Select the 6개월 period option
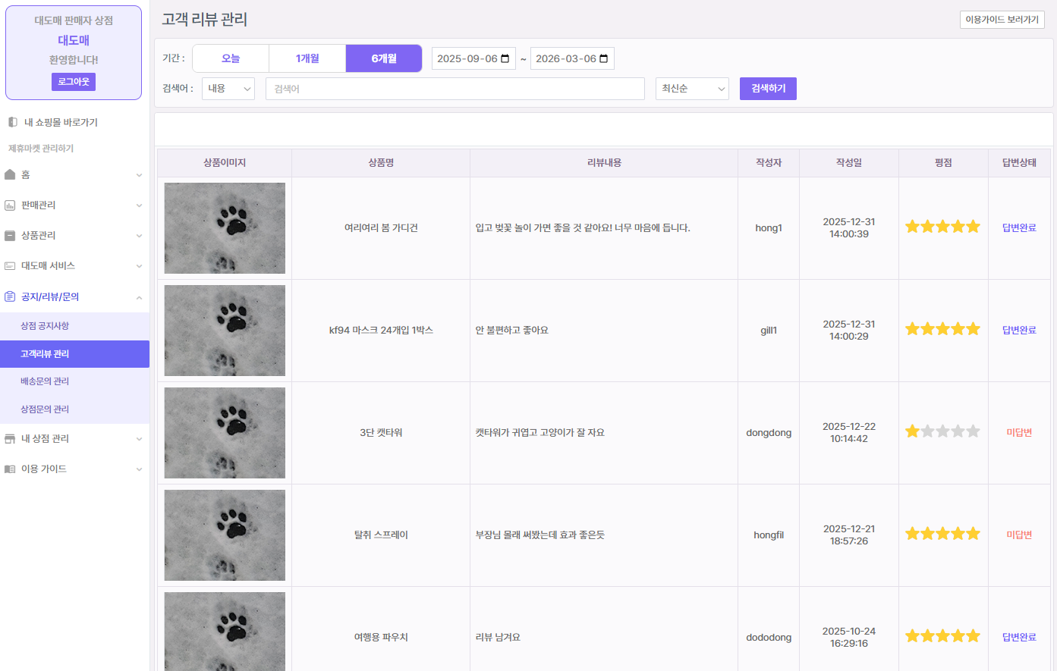The height and width of the screenshot is (671, 1057). (x=384, y=58)
